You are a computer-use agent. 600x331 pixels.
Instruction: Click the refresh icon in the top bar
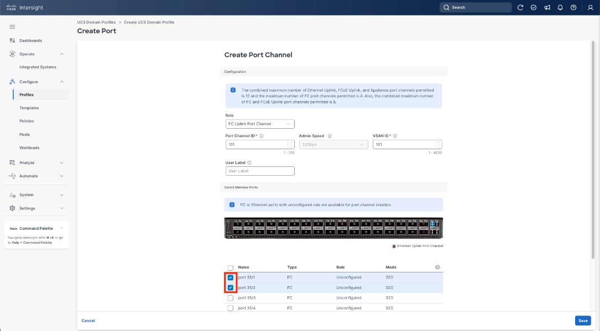tap(520, 7)
